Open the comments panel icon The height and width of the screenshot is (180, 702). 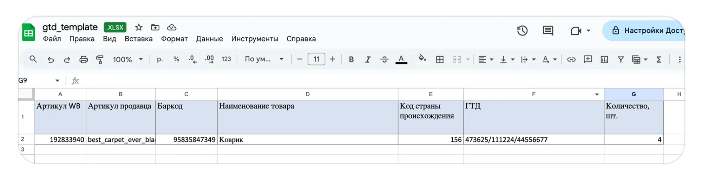click(x=547, y=31)
